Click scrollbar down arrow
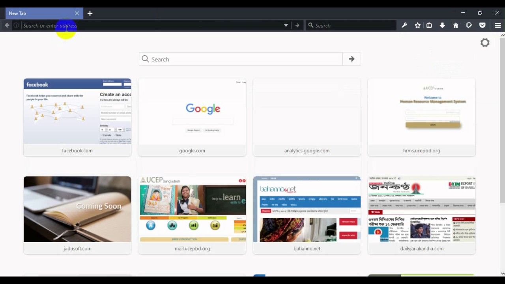The width and height of the screenshot is (505, 284). click(x=502, y=273)
